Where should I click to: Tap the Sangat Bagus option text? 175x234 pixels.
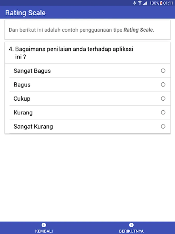(32, 71)
